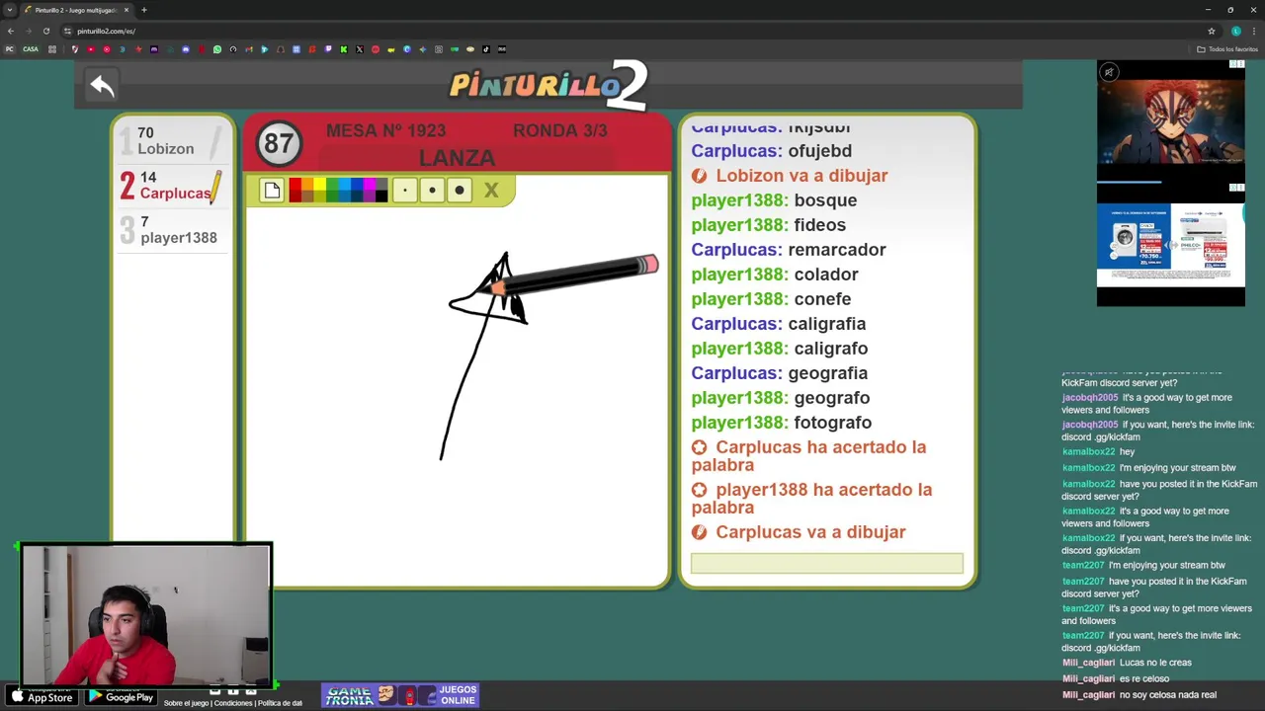Click the anime video thumbnail on the right
Screen dimensions: 1265x711
pos(1170,123)
